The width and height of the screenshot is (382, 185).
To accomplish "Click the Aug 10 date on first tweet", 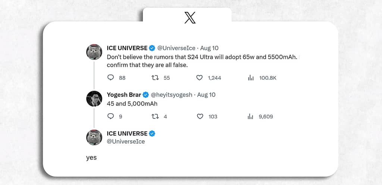I will [209, 48].
